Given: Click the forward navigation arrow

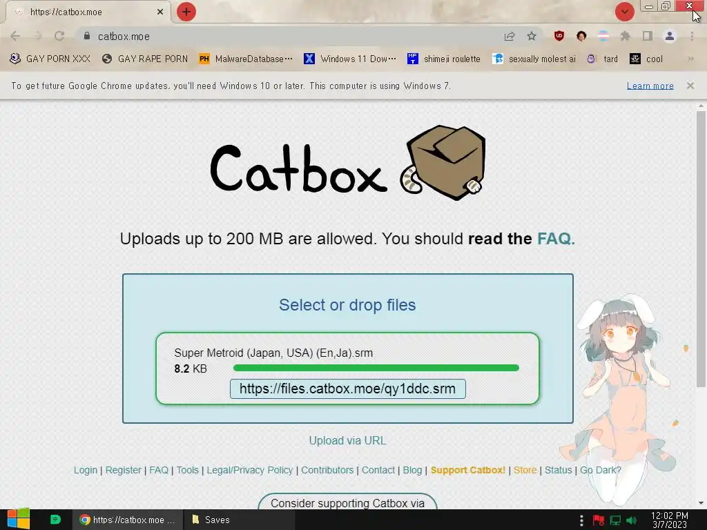Looking at the screenshot, I should coord(37,36).
